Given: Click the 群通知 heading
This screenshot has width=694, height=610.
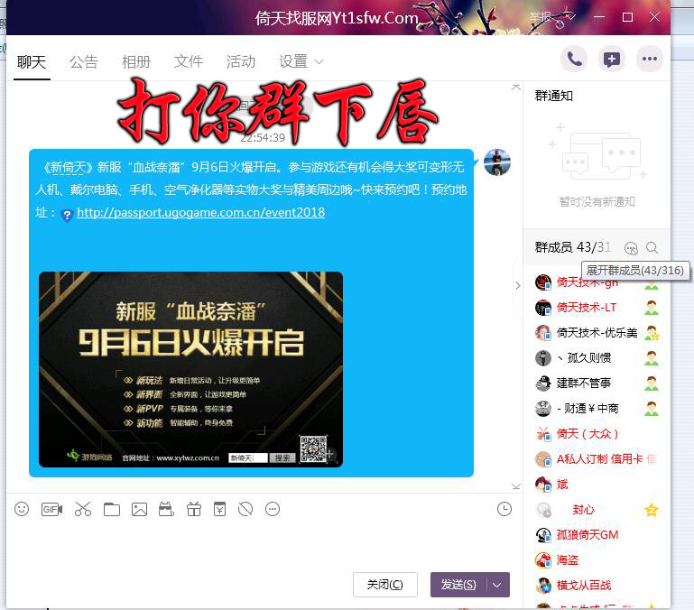Looking at the screenshot, I should [554, 96].
